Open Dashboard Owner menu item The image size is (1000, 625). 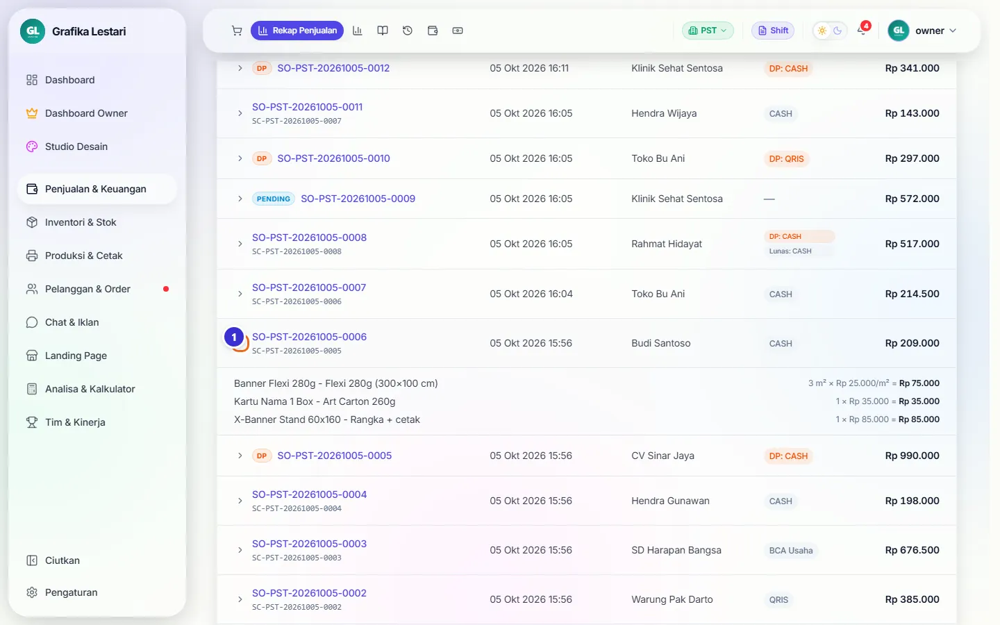pos(97,113)
